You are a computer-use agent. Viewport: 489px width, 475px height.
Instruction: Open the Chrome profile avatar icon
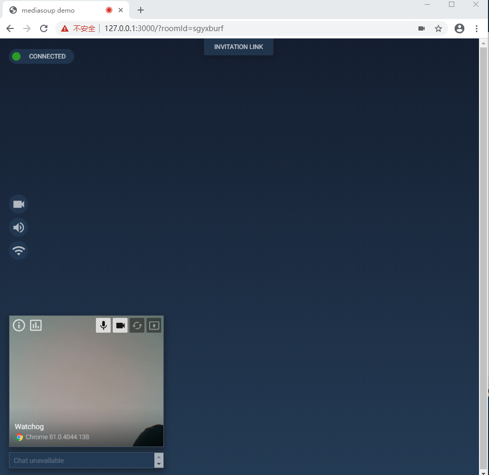click(459, 28)
